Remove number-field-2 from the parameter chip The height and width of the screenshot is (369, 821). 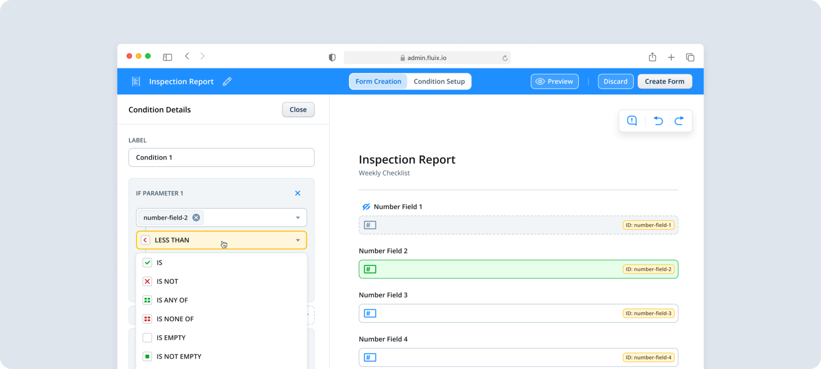click(196, 217)
